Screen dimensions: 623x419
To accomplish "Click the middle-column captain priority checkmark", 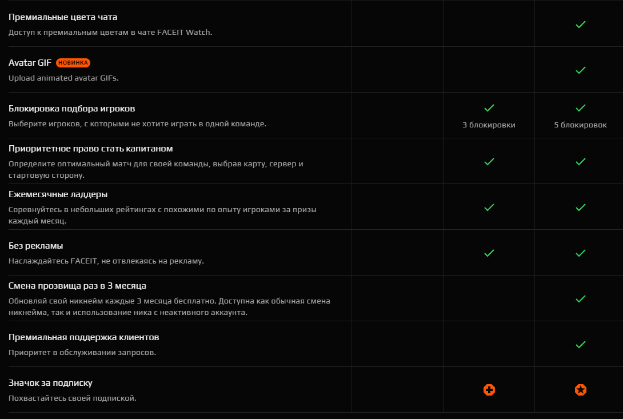I will [x=489, y=162].
